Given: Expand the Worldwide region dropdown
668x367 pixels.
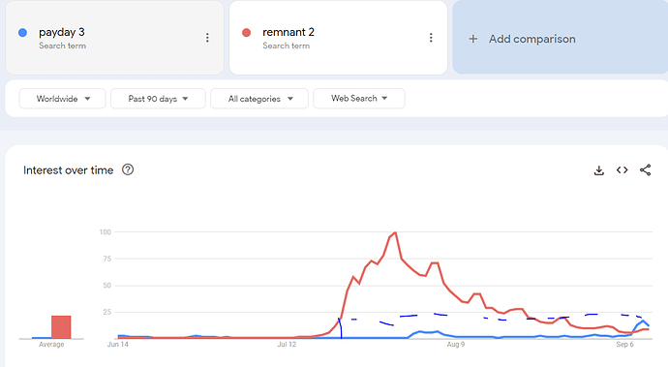Looking at the screenshot, I should click(x=62, y=99).
